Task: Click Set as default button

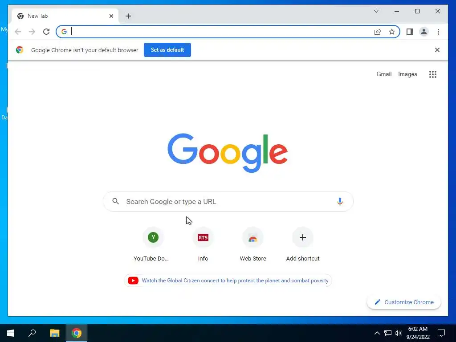Action: click(167, 50)
